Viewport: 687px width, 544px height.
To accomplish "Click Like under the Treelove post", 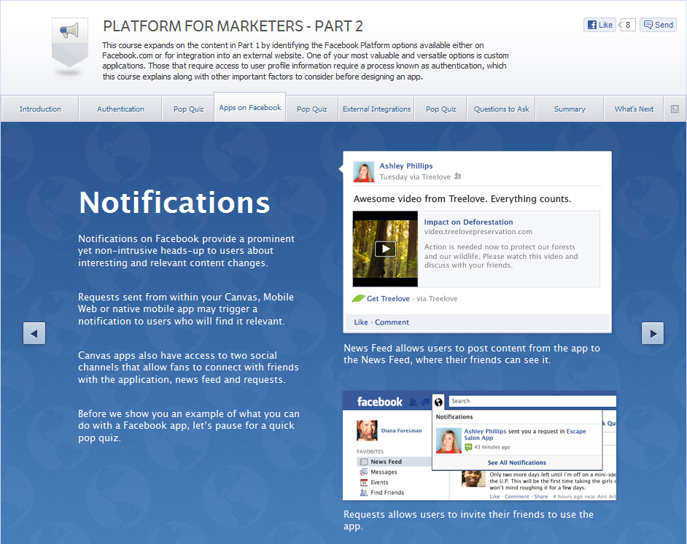I will coord(361,322).
